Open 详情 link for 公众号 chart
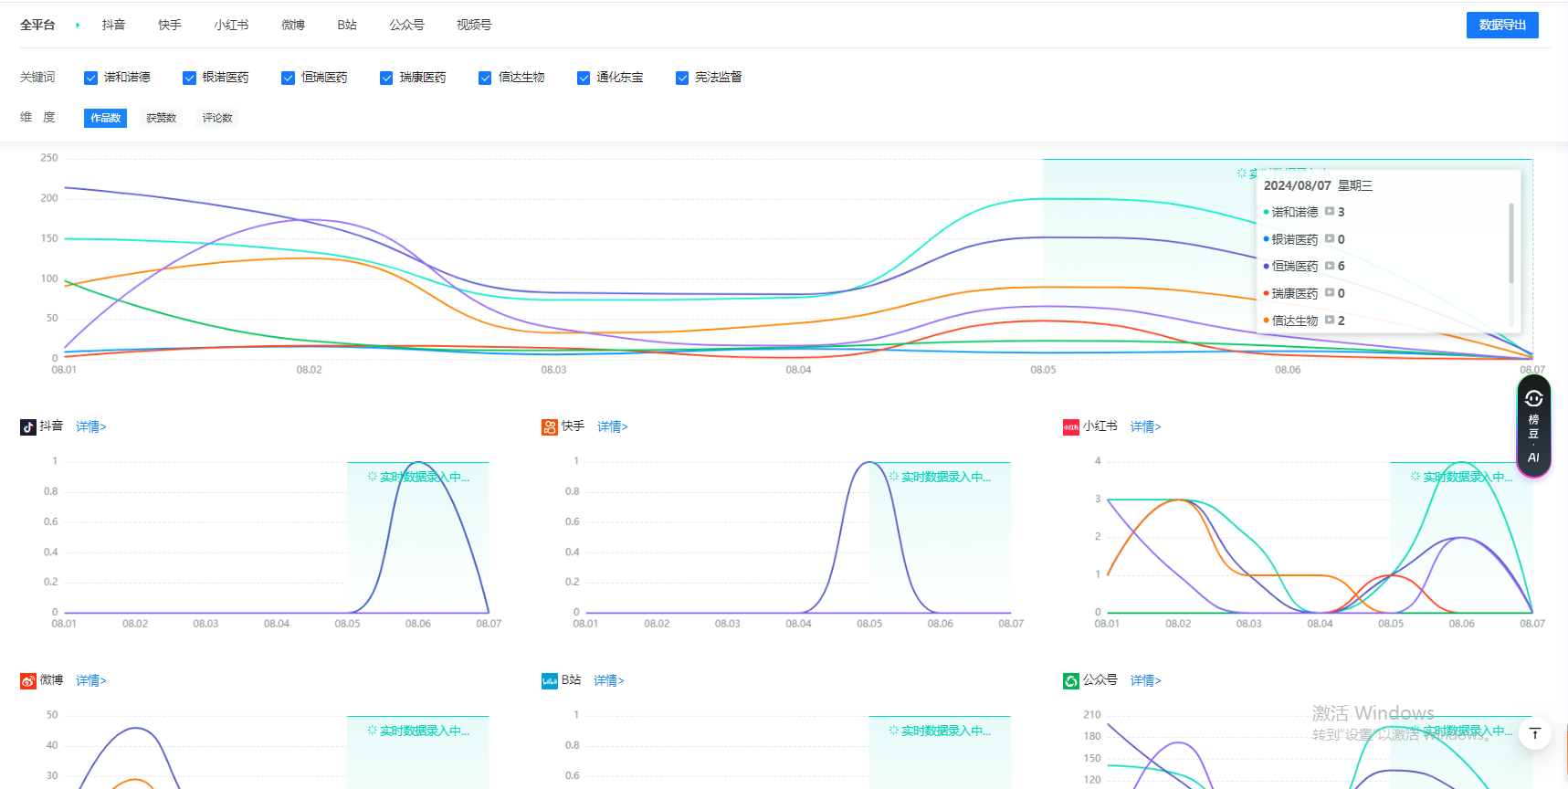This screenshot has width=1568, height=789. tap(1146, 680)
